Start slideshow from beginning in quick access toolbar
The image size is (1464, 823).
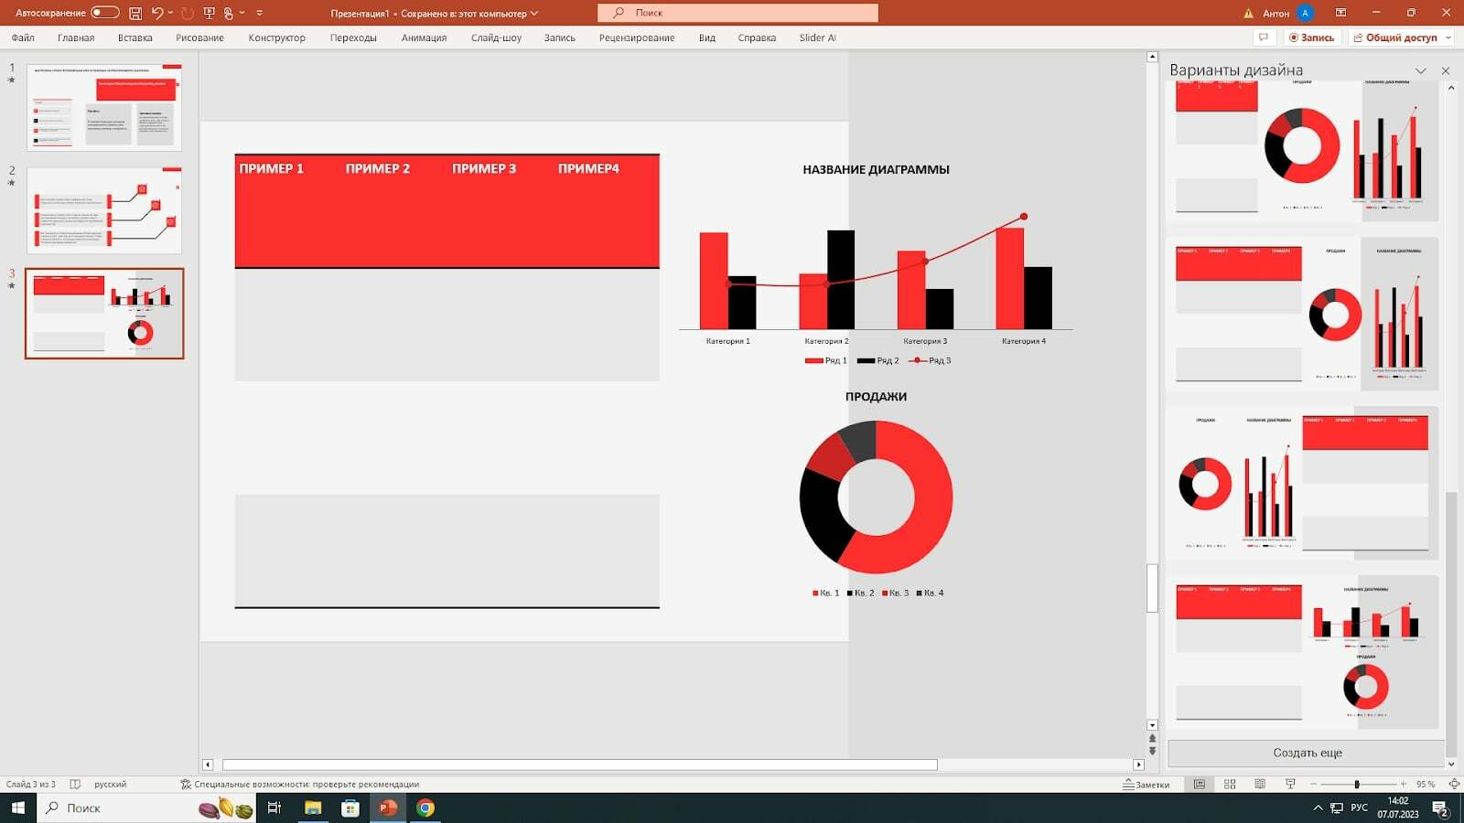(x=209, y=13)
